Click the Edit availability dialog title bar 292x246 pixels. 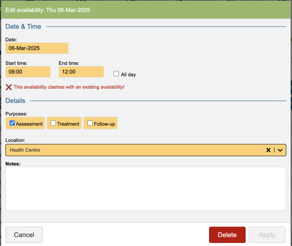146,10
